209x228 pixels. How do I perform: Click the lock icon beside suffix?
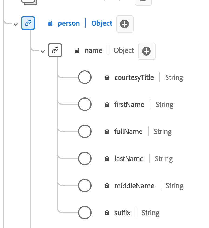[107, 213]
